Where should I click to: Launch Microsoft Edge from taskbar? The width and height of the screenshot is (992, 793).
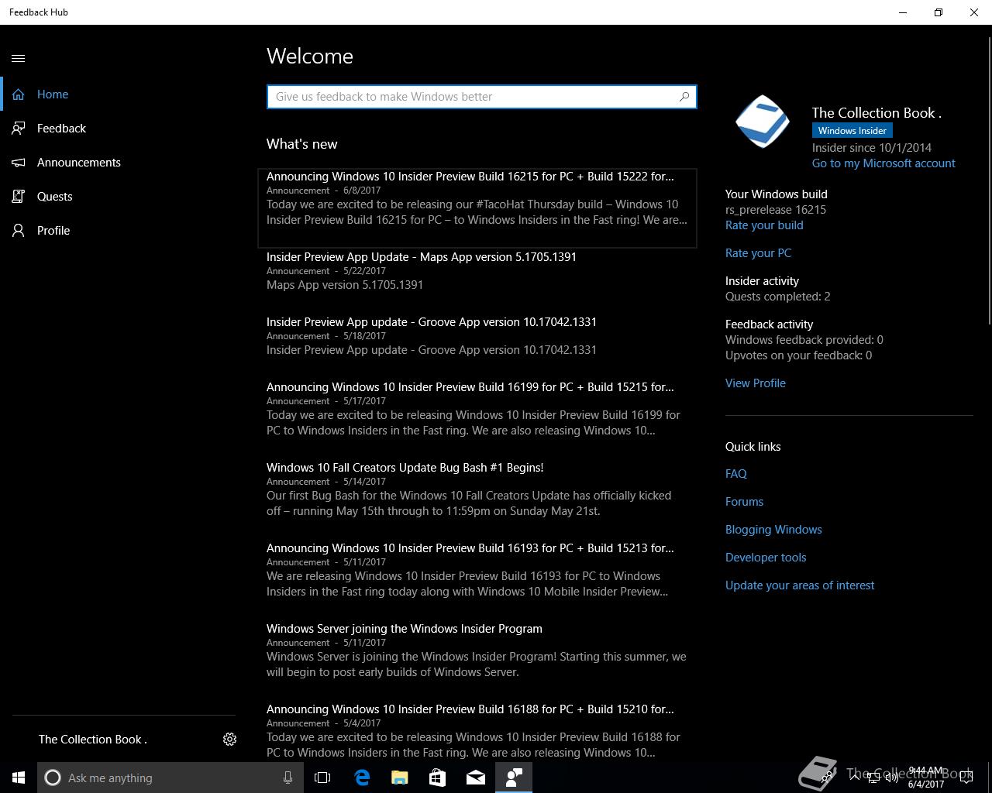[362, 778]
